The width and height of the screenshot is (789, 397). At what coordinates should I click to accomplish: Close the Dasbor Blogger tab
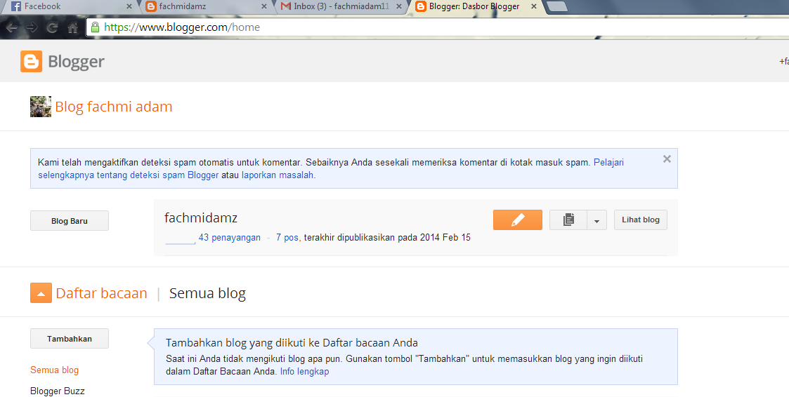534,6
